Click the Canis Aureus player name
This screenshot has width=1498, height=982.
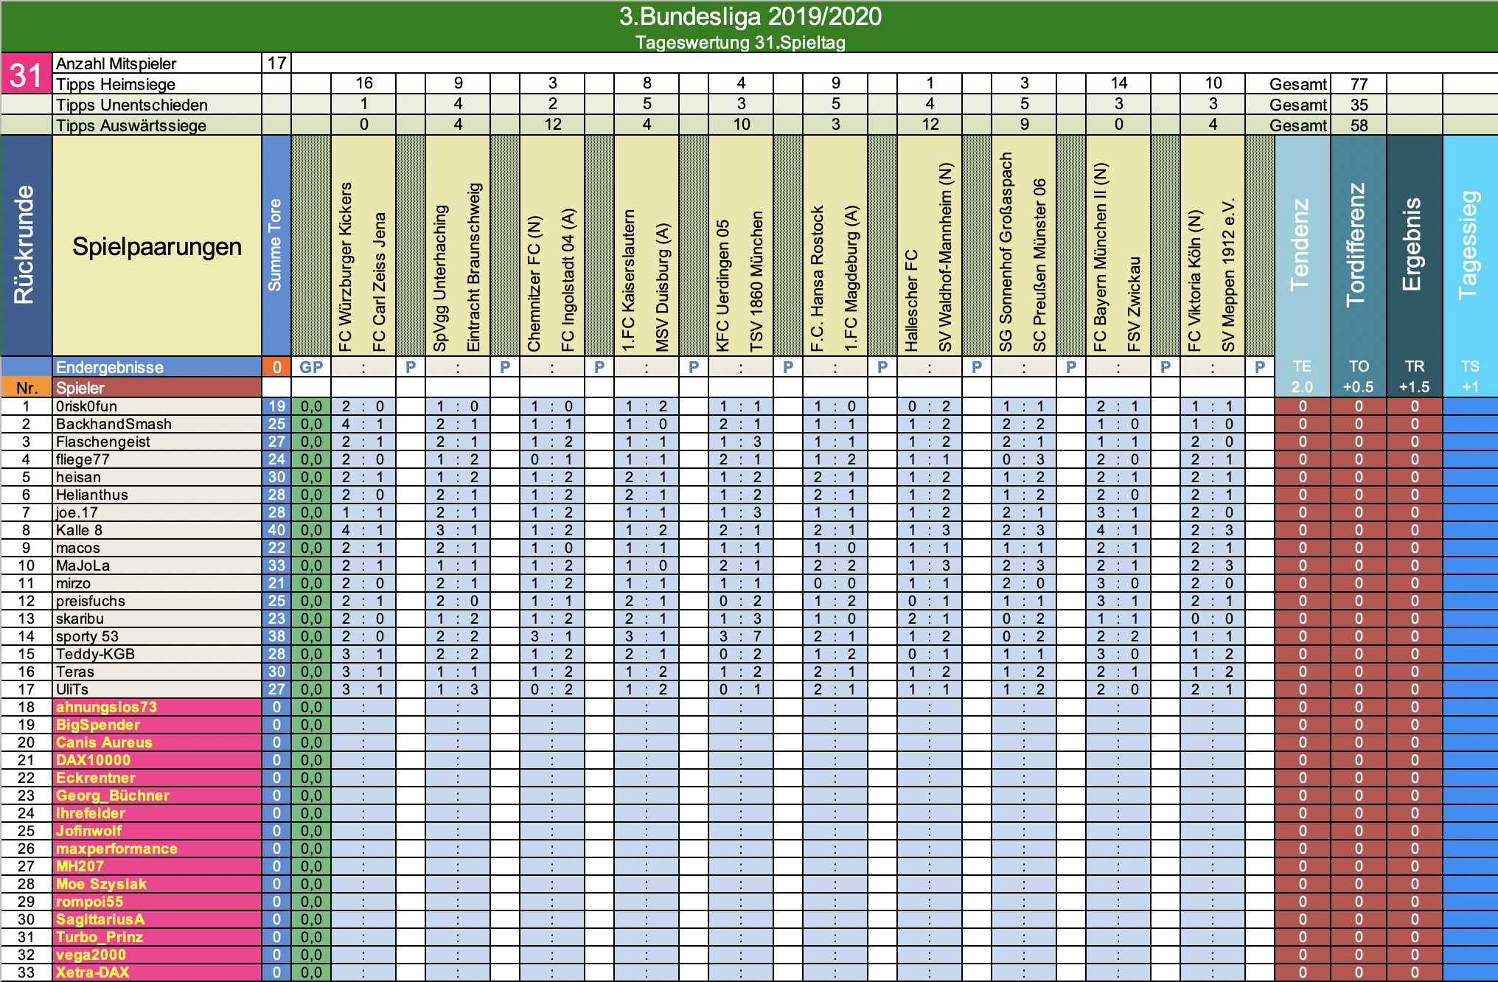pos(104,742)
